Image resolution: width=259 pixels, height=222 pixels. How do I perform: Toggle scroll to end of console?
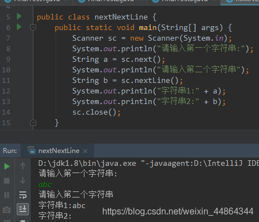coord(23,209)
